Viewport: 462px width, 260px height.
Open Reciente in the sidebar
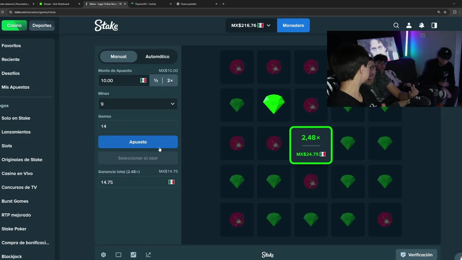click(10, 59)
